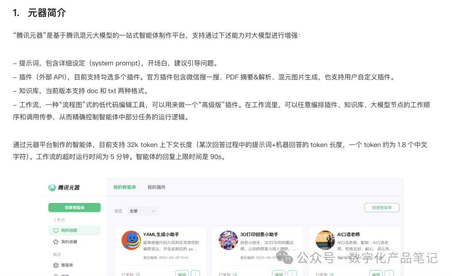Open the 智能体 store robot icon
The height and width of the screenshot is (276, 452).
click(x=56, y=265)
